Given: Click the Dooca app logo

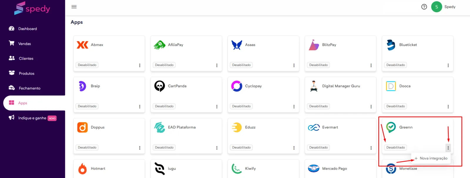Looking at the screenshot, I should coord(391,86).
